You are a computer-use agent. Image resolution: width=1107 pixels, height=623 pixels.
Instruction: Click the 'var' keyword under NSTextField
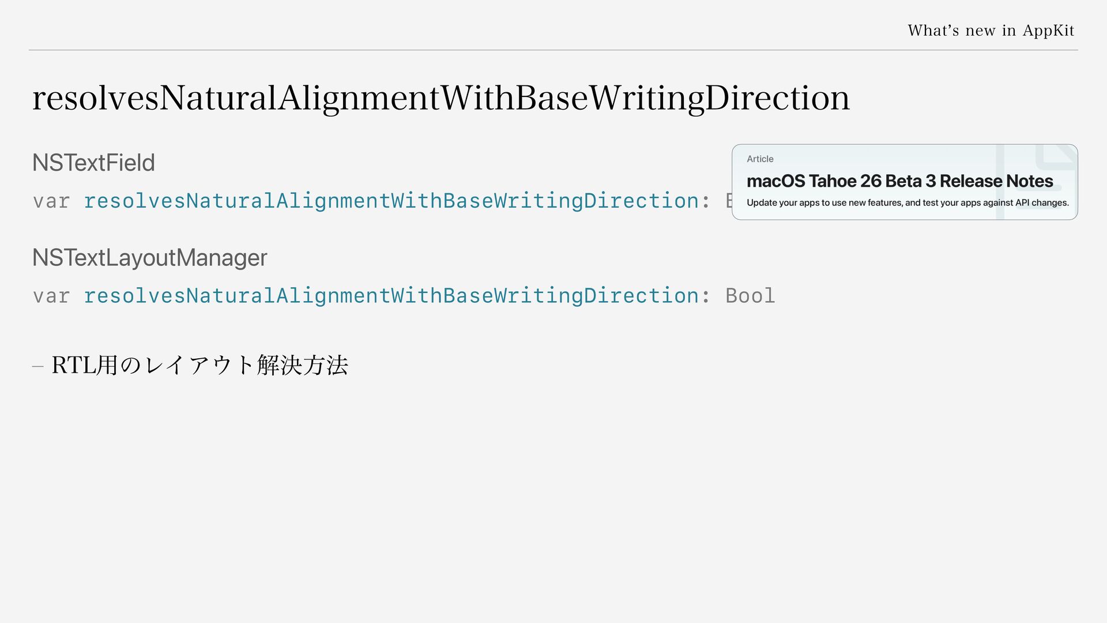51,201
